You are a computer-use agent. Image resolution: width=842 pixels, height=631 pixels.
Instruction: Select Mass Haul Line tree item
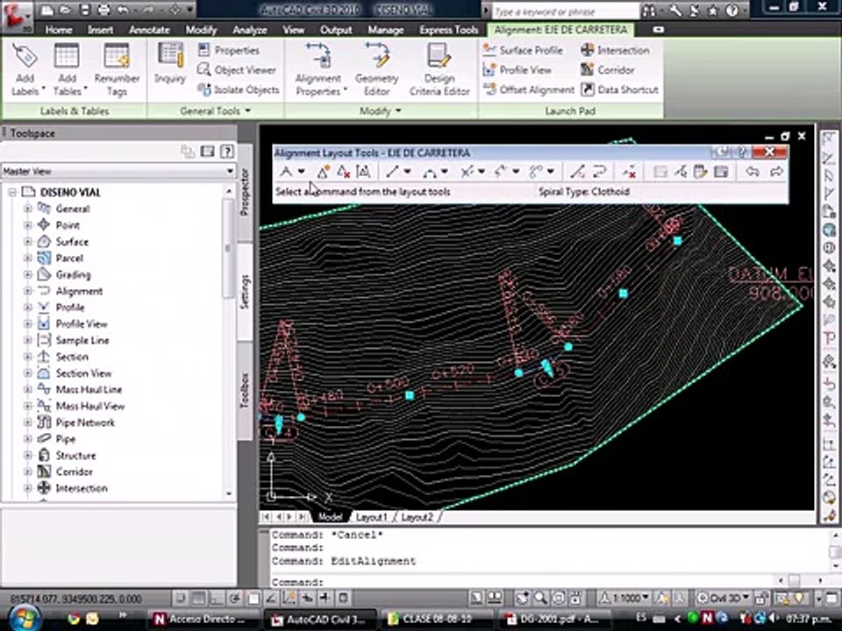pos(89,389)
